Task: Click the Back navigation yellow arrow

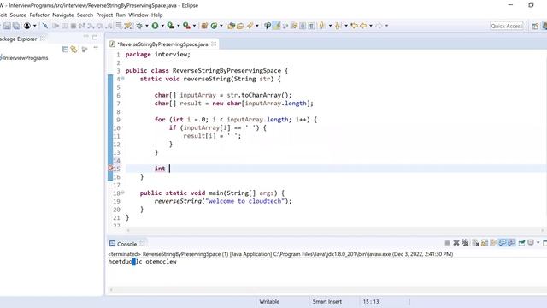Action: click(x=363, y=26)
